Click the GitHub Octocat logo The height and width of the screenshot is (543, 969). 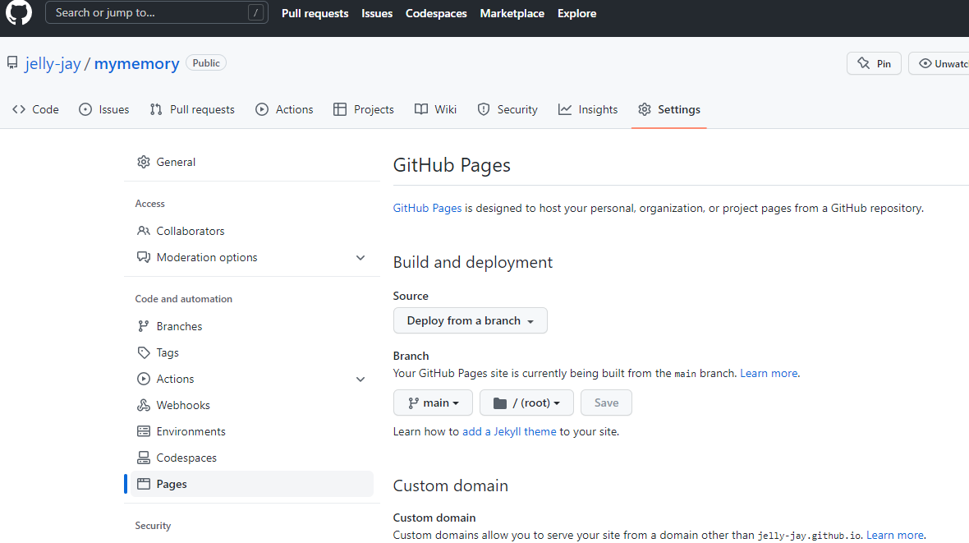[x=19, y=12]
